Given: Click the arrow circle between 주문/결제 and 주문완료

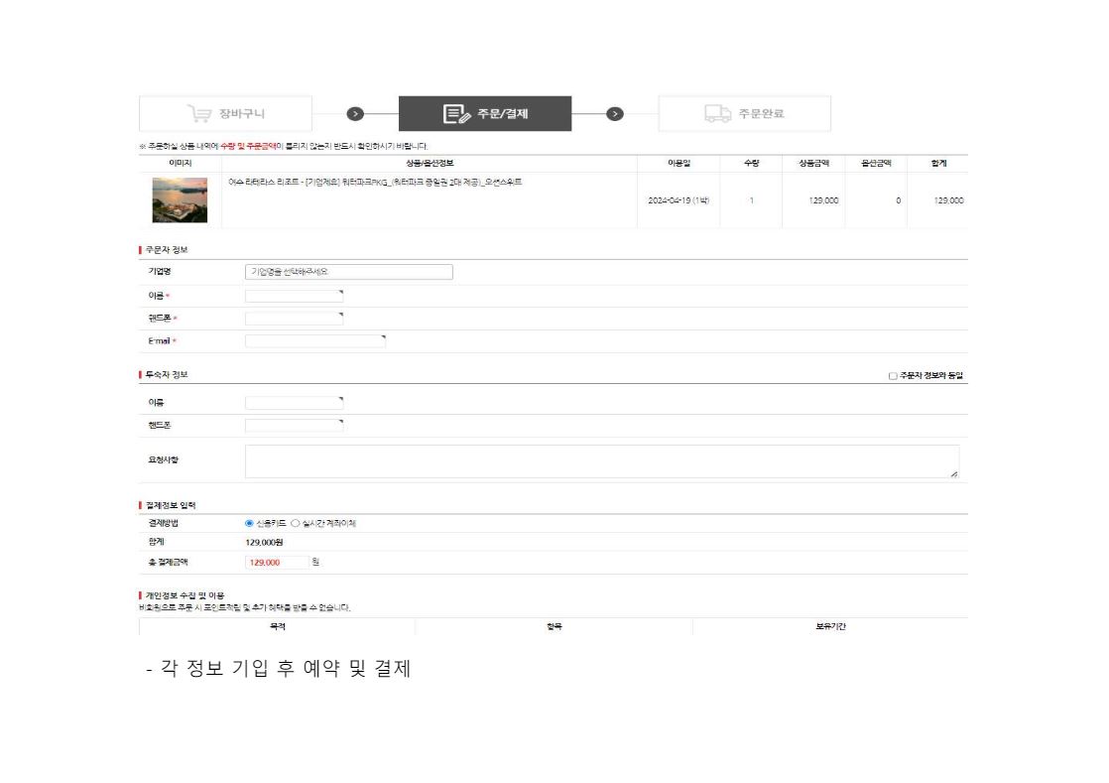Looking at the screenshot, I should point(615,114).
